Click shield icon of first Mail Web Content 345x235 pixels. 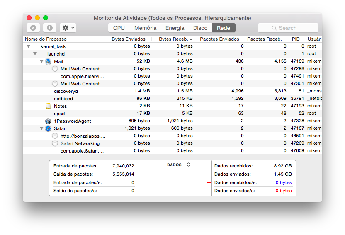(55, 69)
